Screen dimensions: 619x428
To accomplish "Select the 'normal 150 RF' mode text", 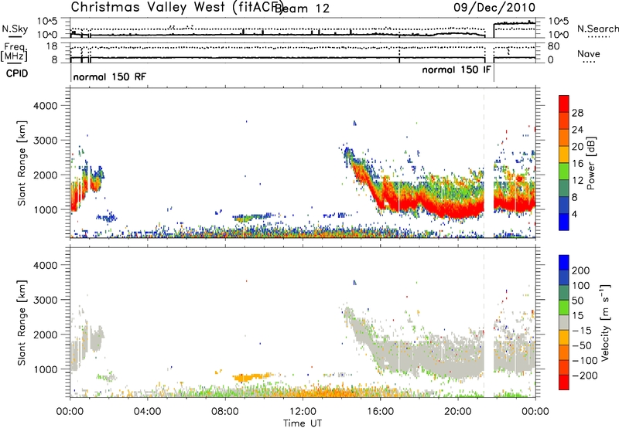I will click(x=109, y=76).
